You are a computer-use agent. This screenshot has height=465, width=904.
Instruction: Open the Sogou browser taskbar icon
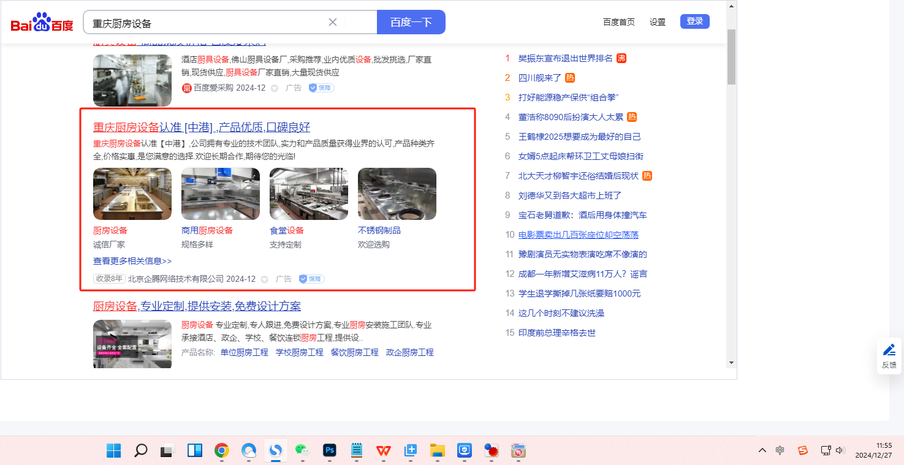[275, 451]
